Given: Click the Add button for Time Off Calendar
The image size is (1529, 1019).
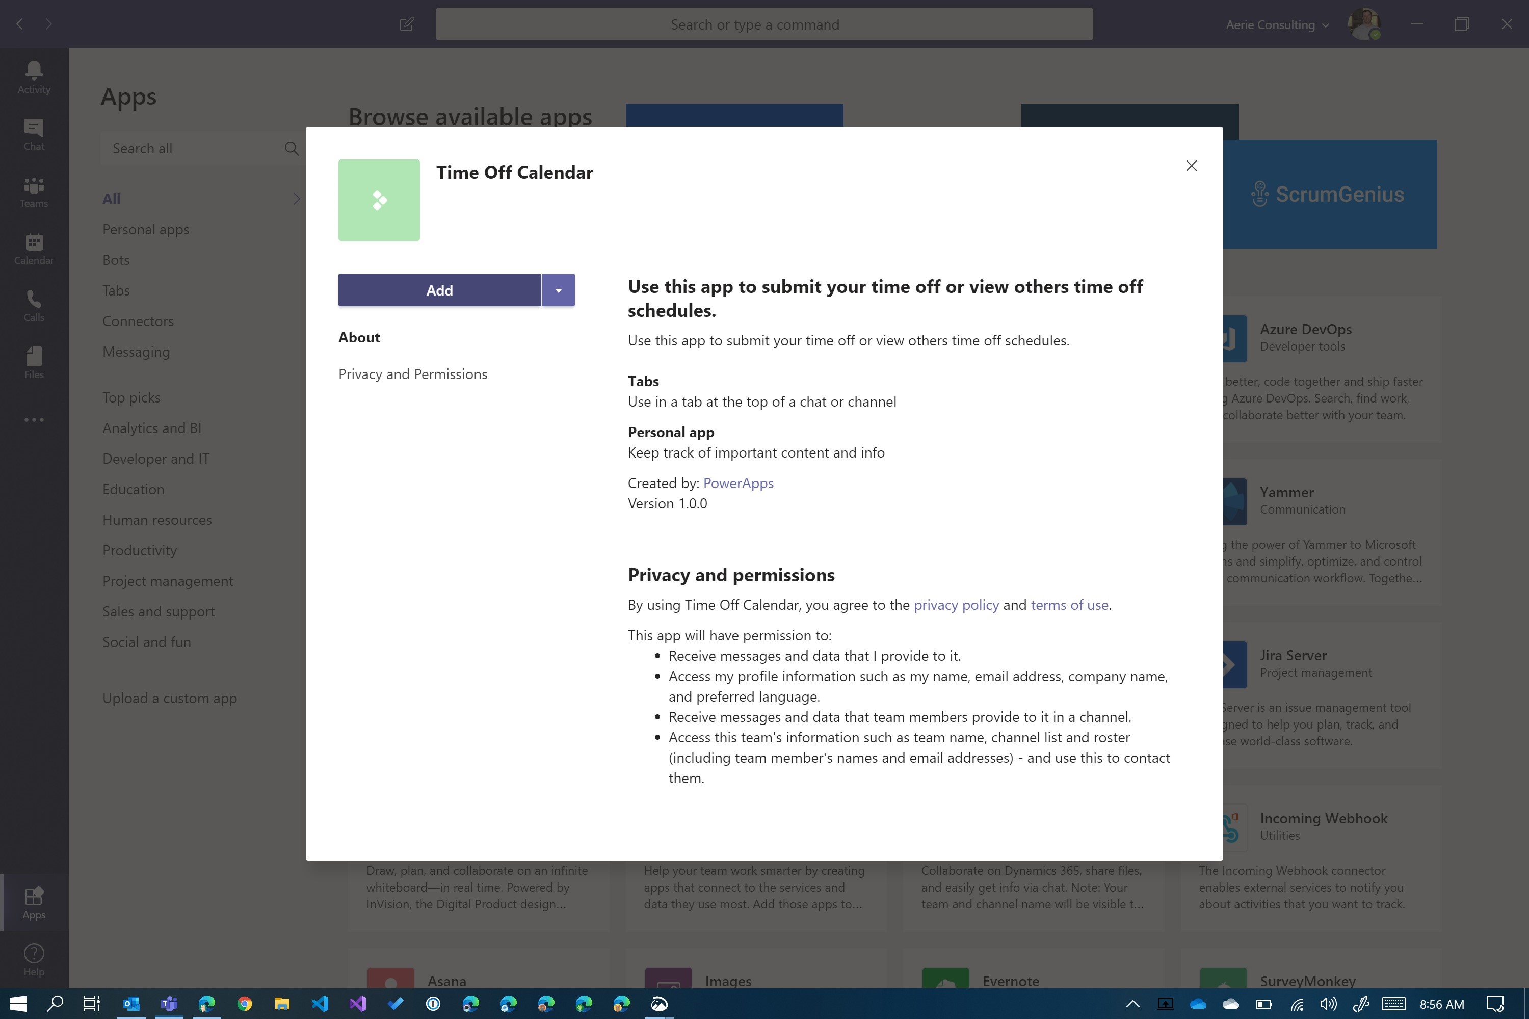Looking at the screenshot, I should [439, 290].
